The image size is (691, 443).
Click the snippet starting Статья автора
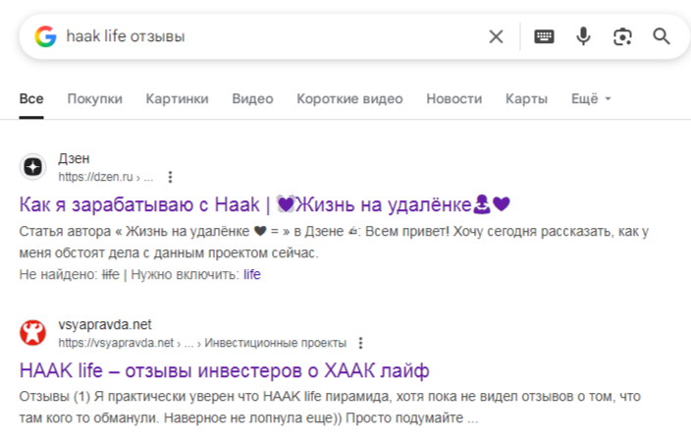(334, 243)
